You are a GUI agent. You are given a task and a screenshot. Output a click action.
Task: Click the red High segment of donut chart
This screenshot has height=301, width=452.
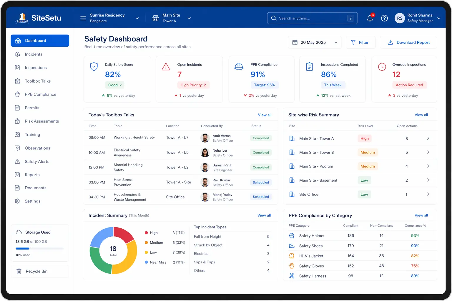point(124,234)
